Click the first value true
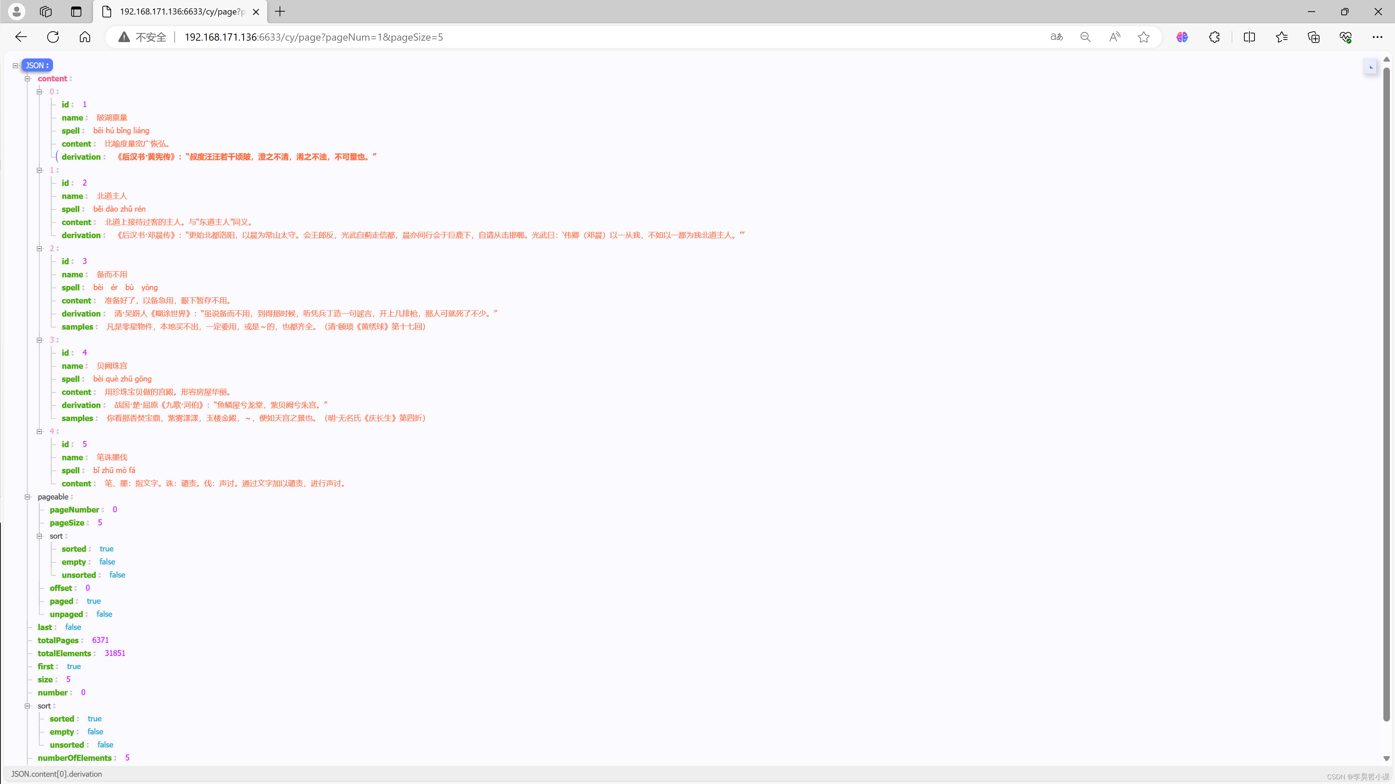 tap(74, 666)
